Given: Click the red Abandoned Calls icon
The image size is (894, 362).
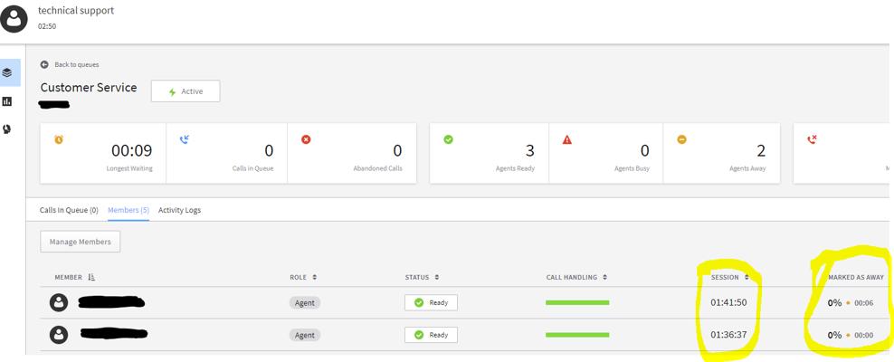Looking at the screenshot, I should tap(306, 139).
